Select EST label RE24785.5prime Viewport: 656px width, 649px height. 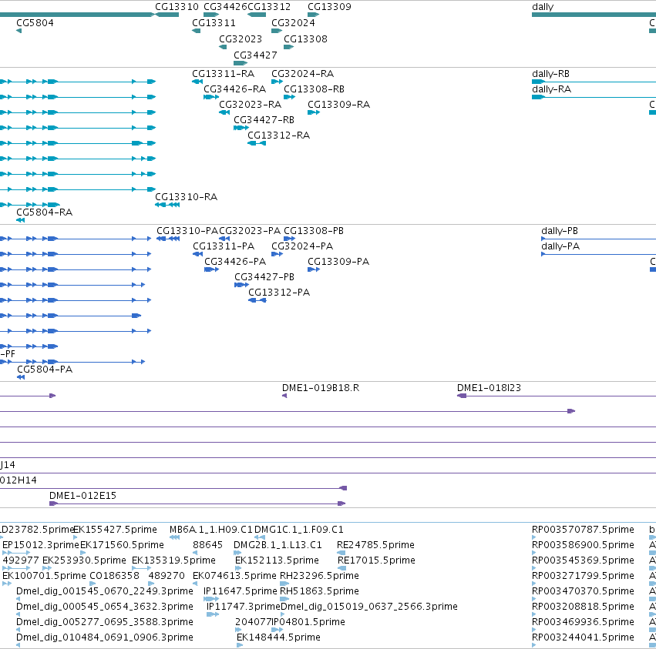(375, 545)
